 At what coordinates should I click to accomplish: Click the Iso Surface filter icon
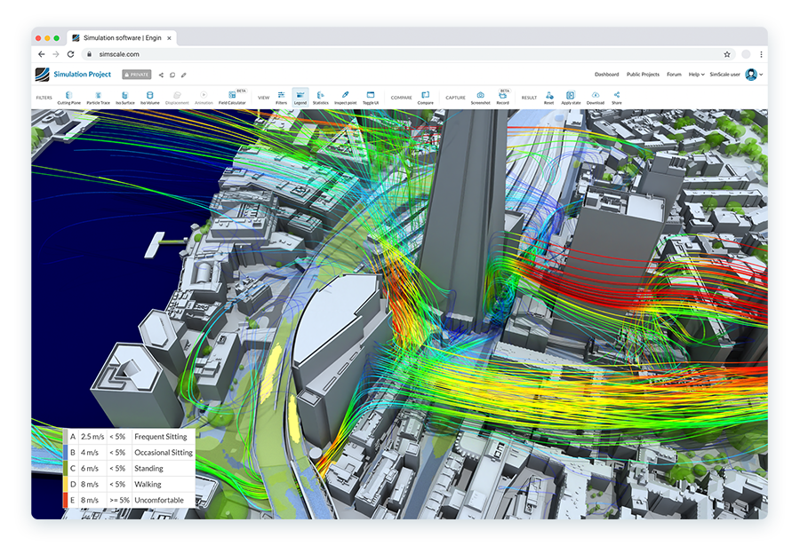tap(124, 97)
